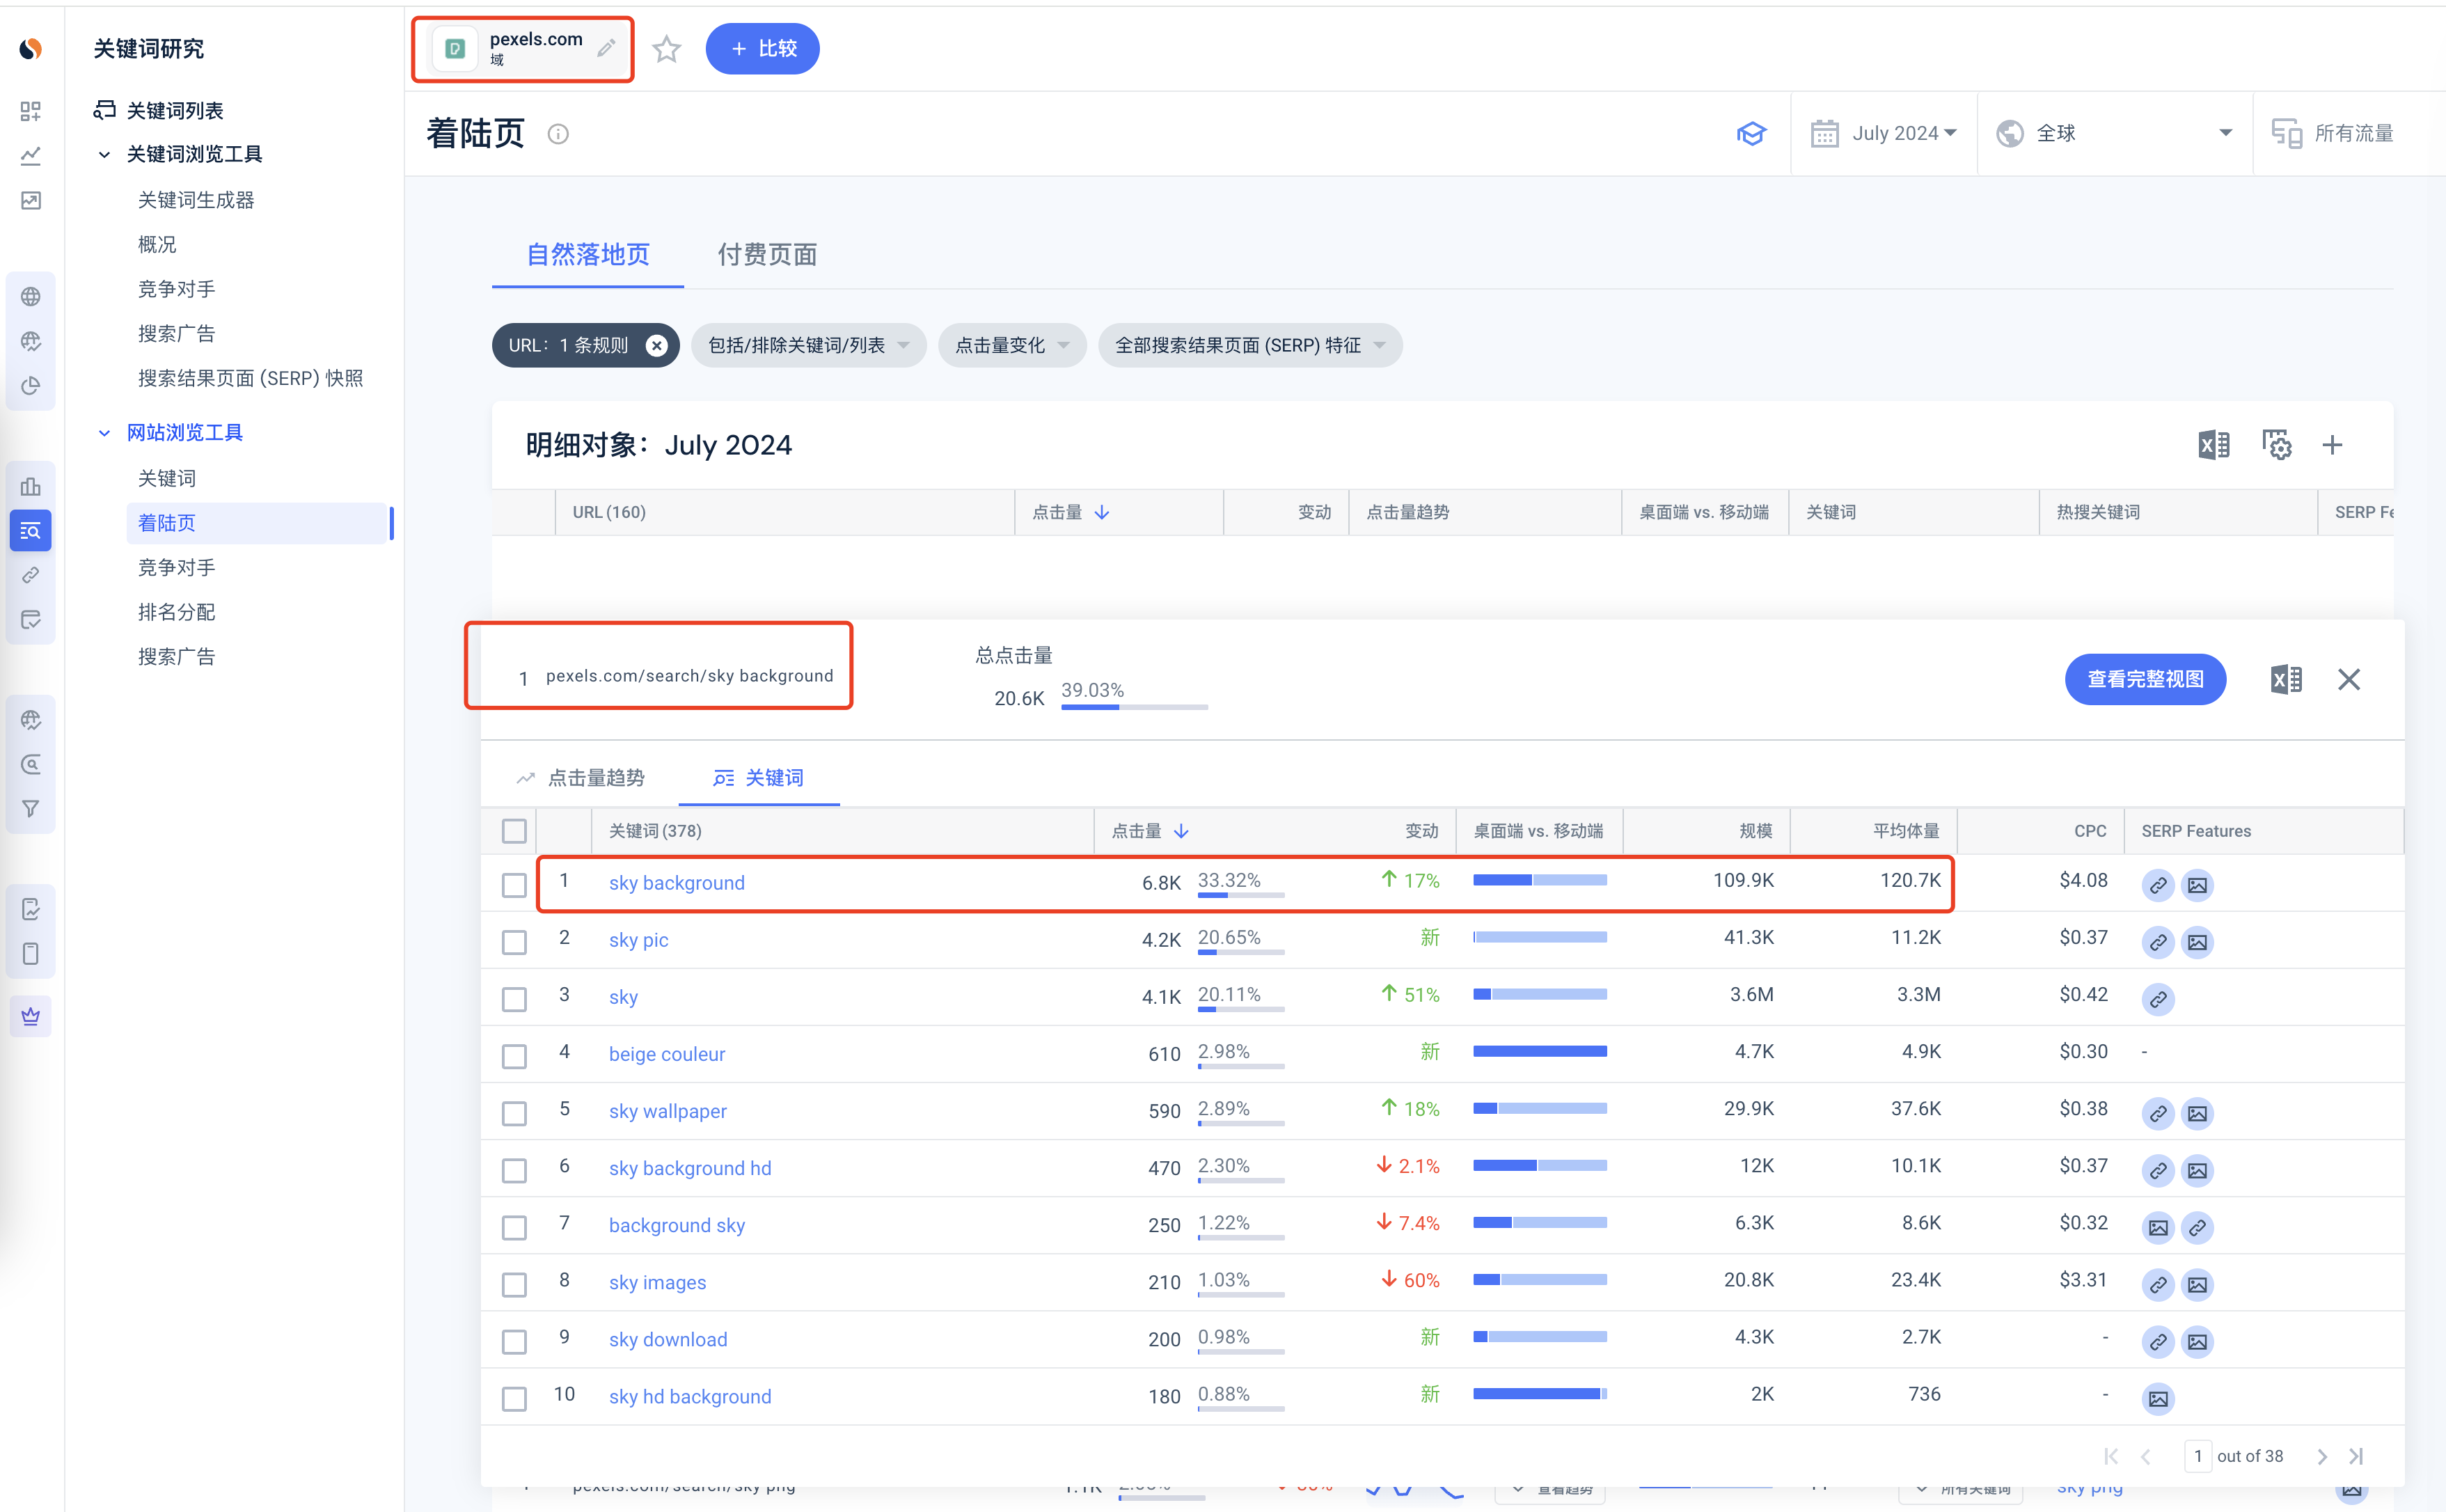Check the sky hd background keyword row
The width and height of the screenshot is (2446, 1512).
[514, 1398]
